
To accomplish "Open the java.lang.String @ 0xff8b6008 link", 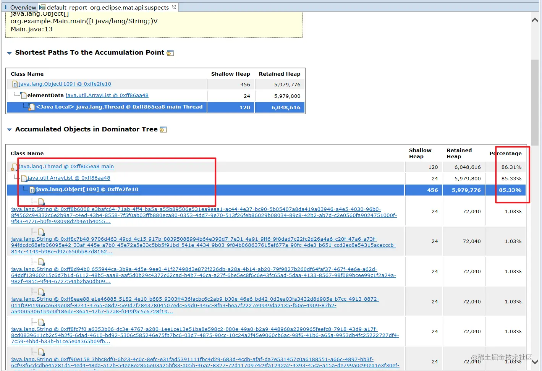I will pyautogui.click(x=204, y=215).
